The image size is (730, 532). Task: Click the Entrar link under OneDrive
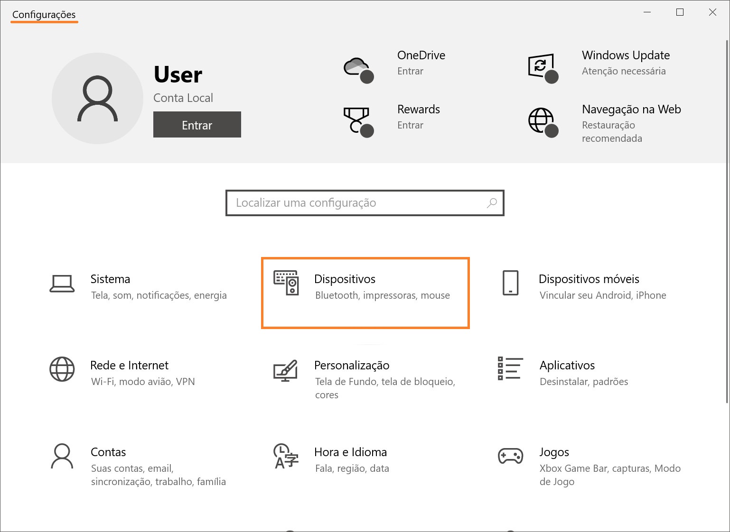pos(410,71)
